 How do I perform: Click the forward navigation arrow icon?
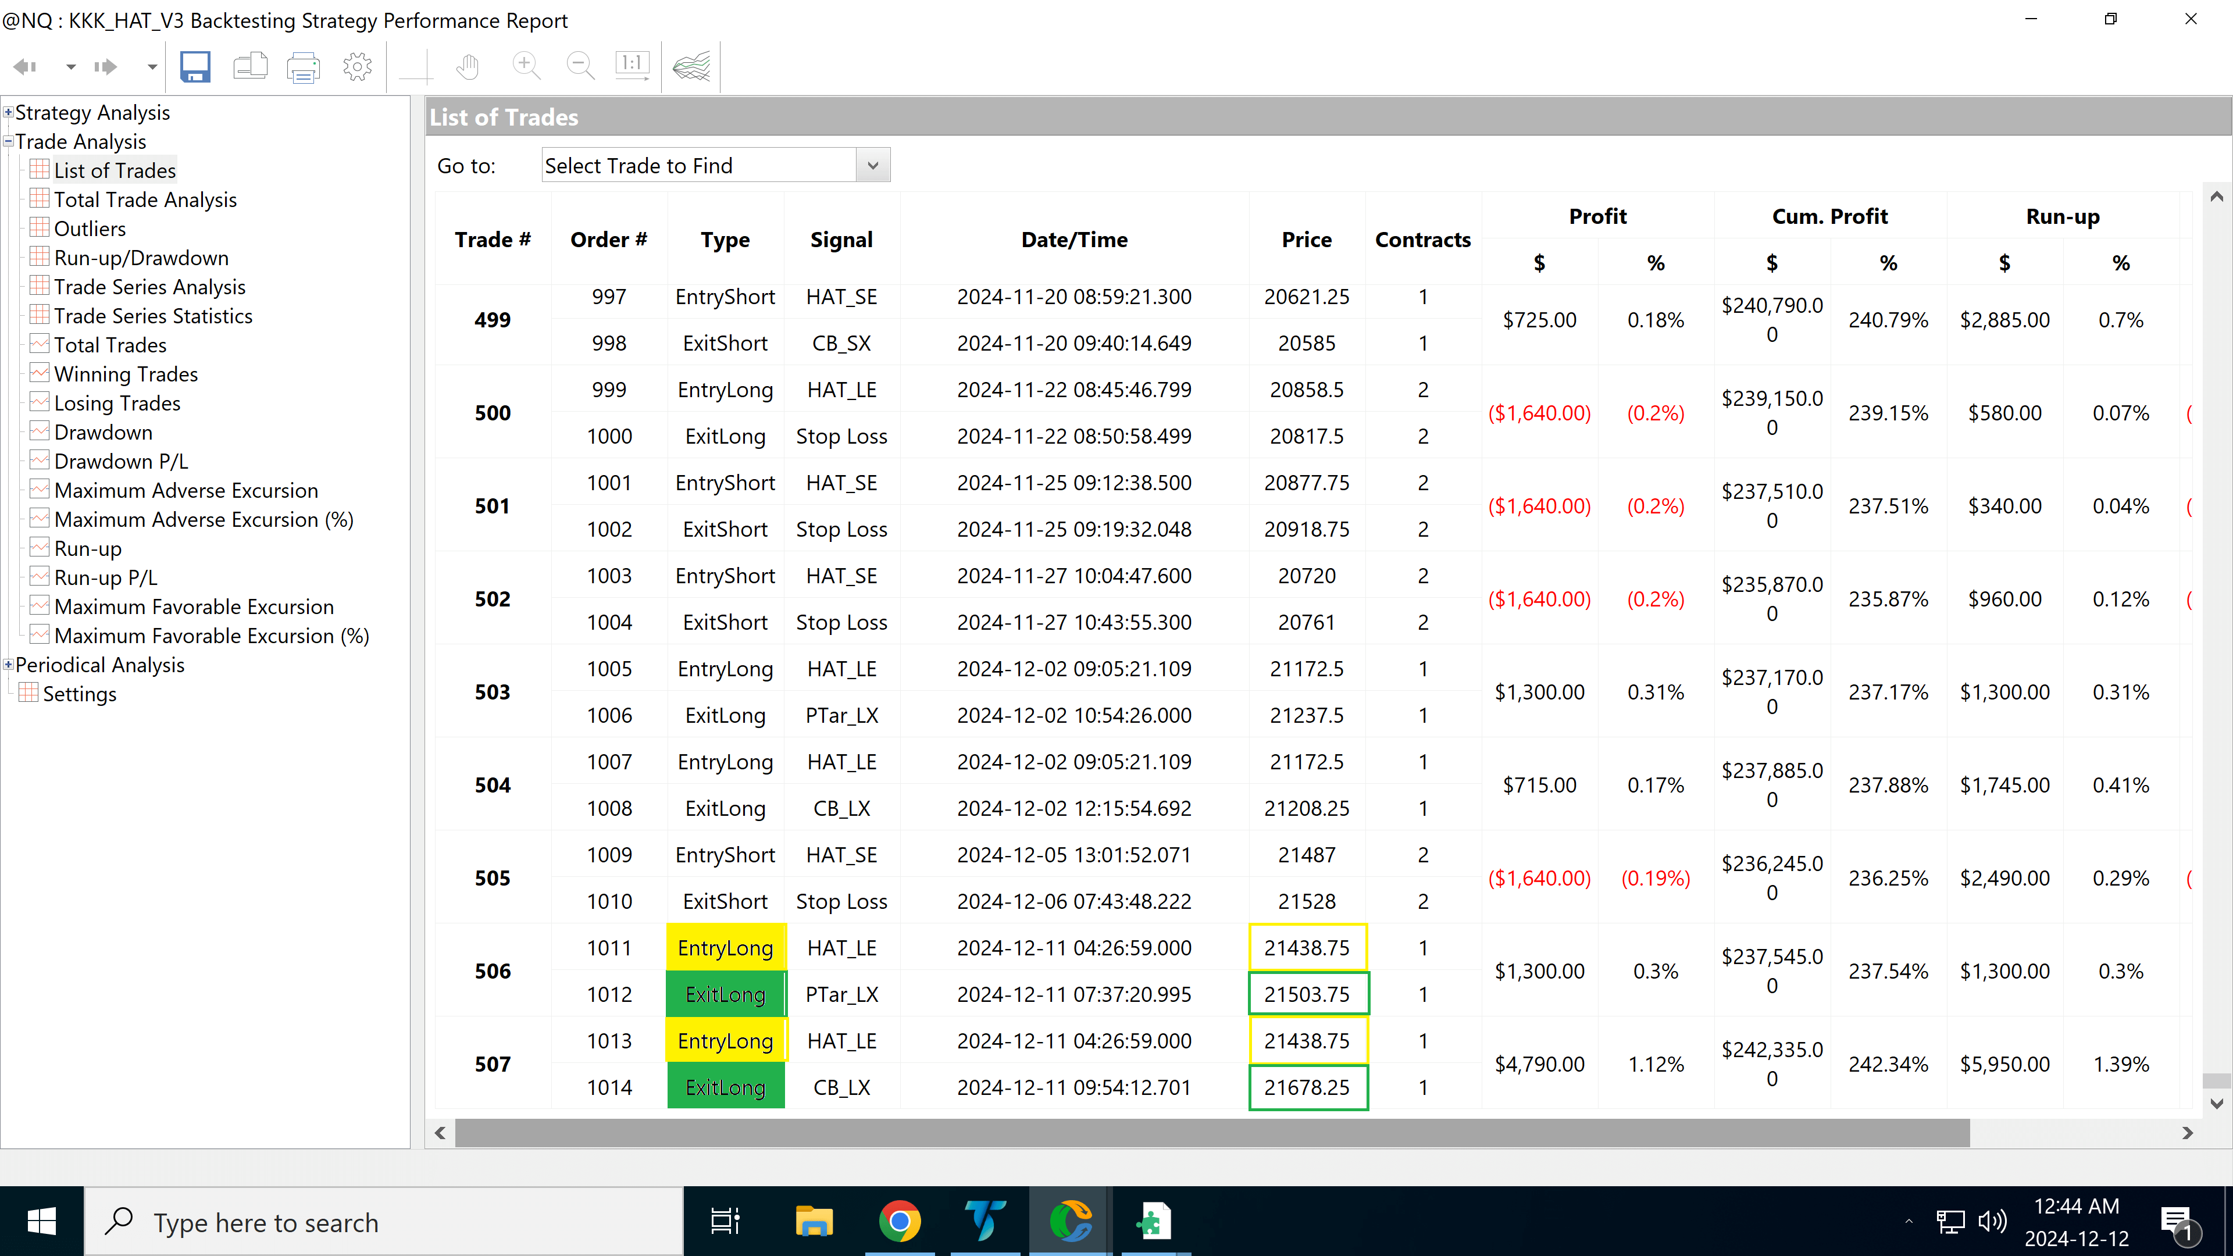pos(106,67)
